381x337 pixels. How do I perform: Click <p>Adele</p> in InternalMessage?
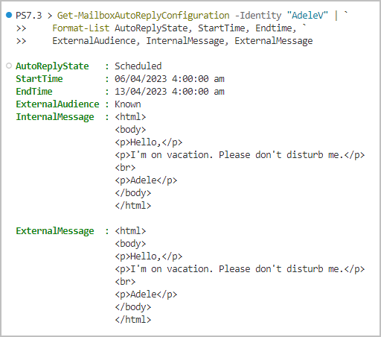[x=146, y=180]
